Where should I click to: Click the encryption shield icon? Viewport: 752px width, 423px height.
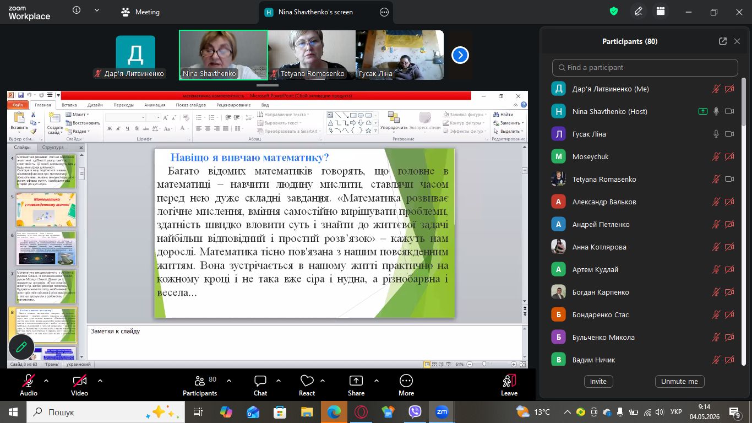pos(614,11)
